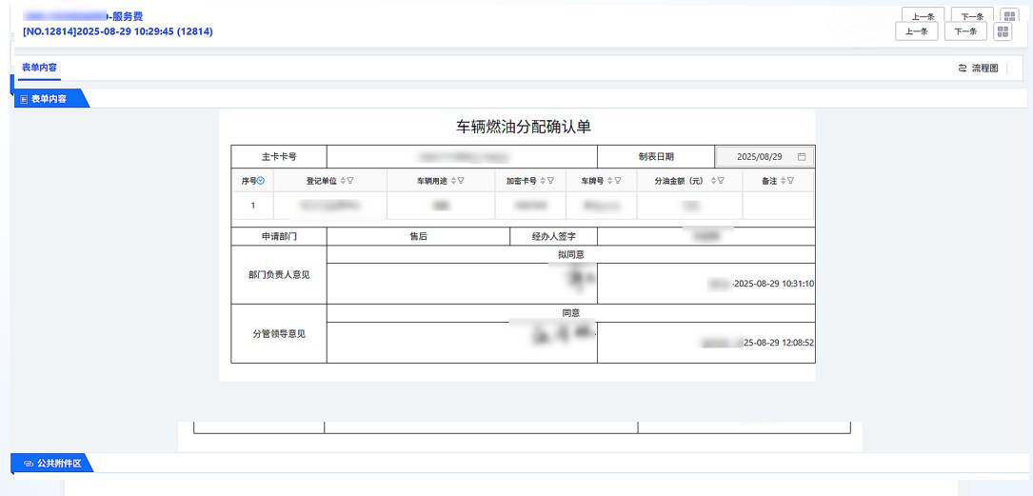Click the calendar icon in 制表日期 field
The width and height of the screenshot is (1033, 496).
[802, 156]
